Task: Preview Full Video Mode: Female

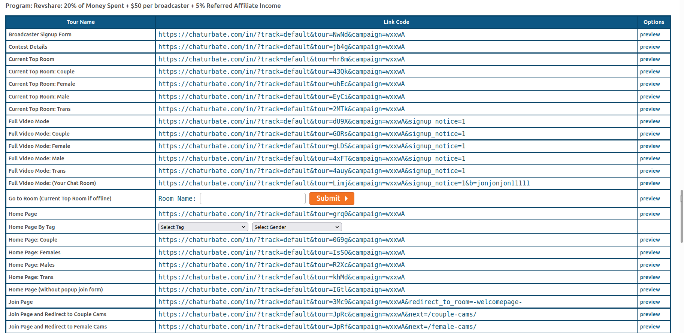Action: (x=650, y=146)
